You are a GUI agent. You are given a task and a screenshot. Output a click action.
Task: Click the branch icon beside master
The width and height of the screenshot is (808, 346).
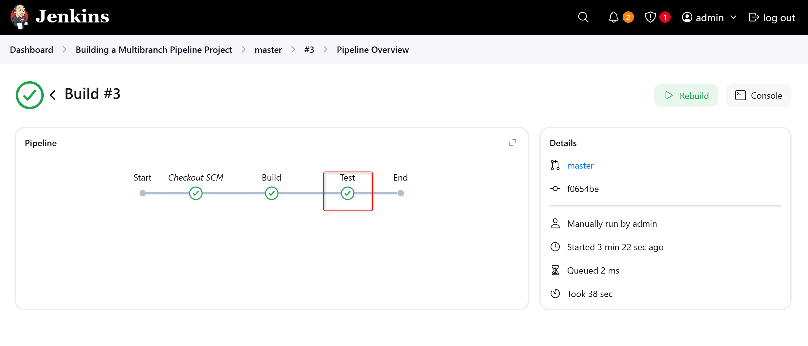click(x=555, y=165)
